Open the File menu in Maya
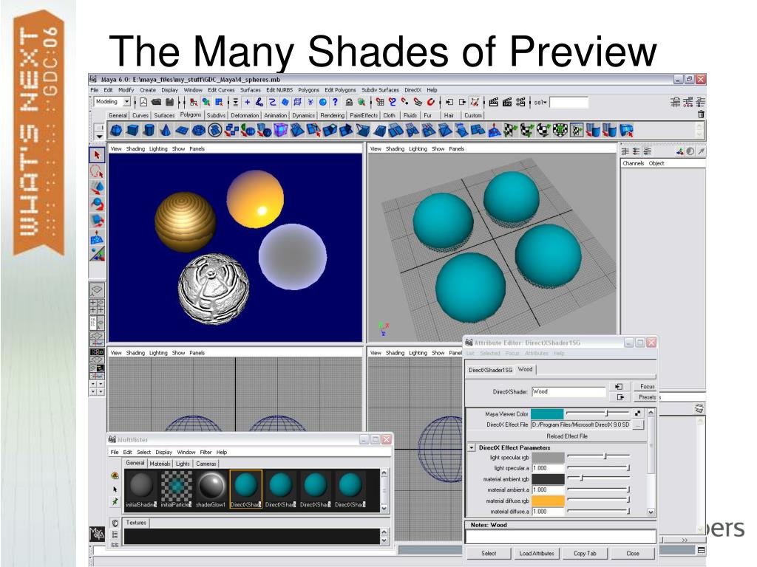757x567 pixels. [94, 90]
